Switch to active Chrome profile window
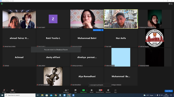 [x=69, y=95]
